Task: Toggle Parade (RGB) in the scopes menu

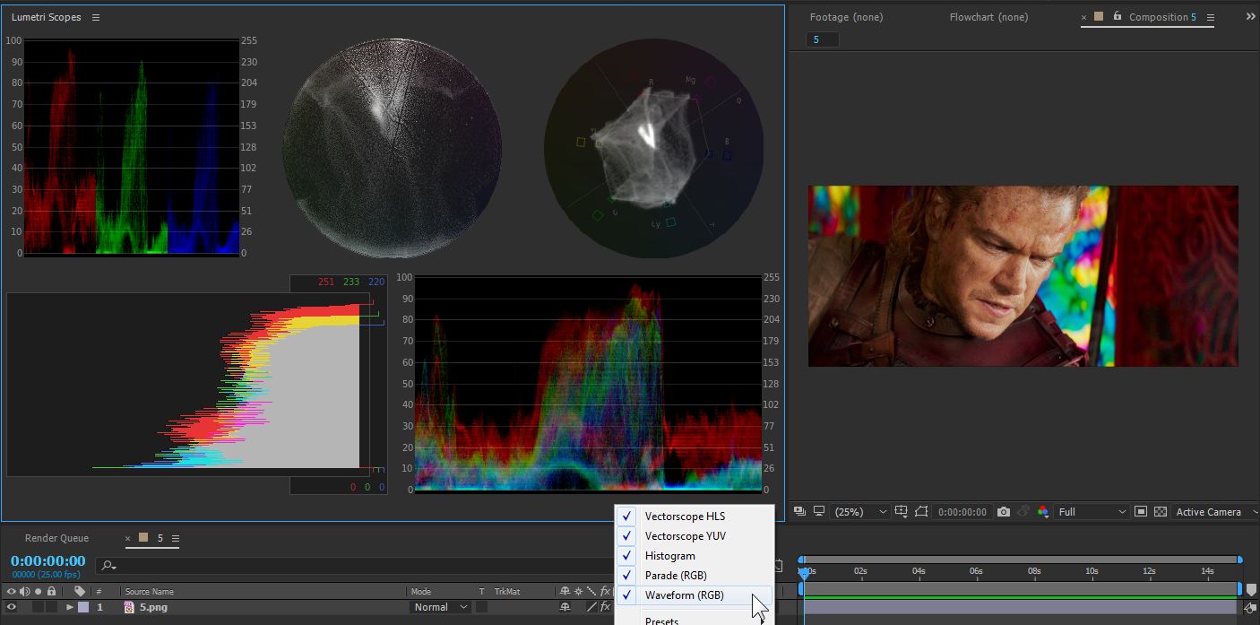Action: point(694,576)
